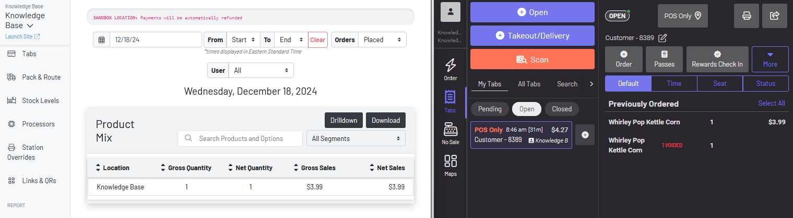This screenshot has height=218, width=793.
Task: Click the plus icon beside the tab card
Action: 585,135
